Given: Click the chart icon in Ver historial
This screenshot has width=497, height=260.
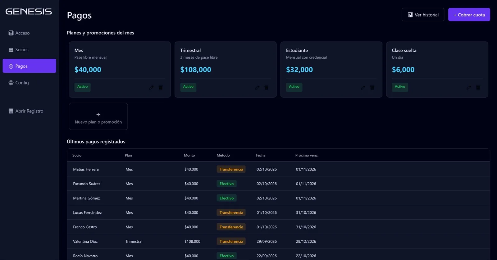Looking at the screenshot, I should pos(410,15).
